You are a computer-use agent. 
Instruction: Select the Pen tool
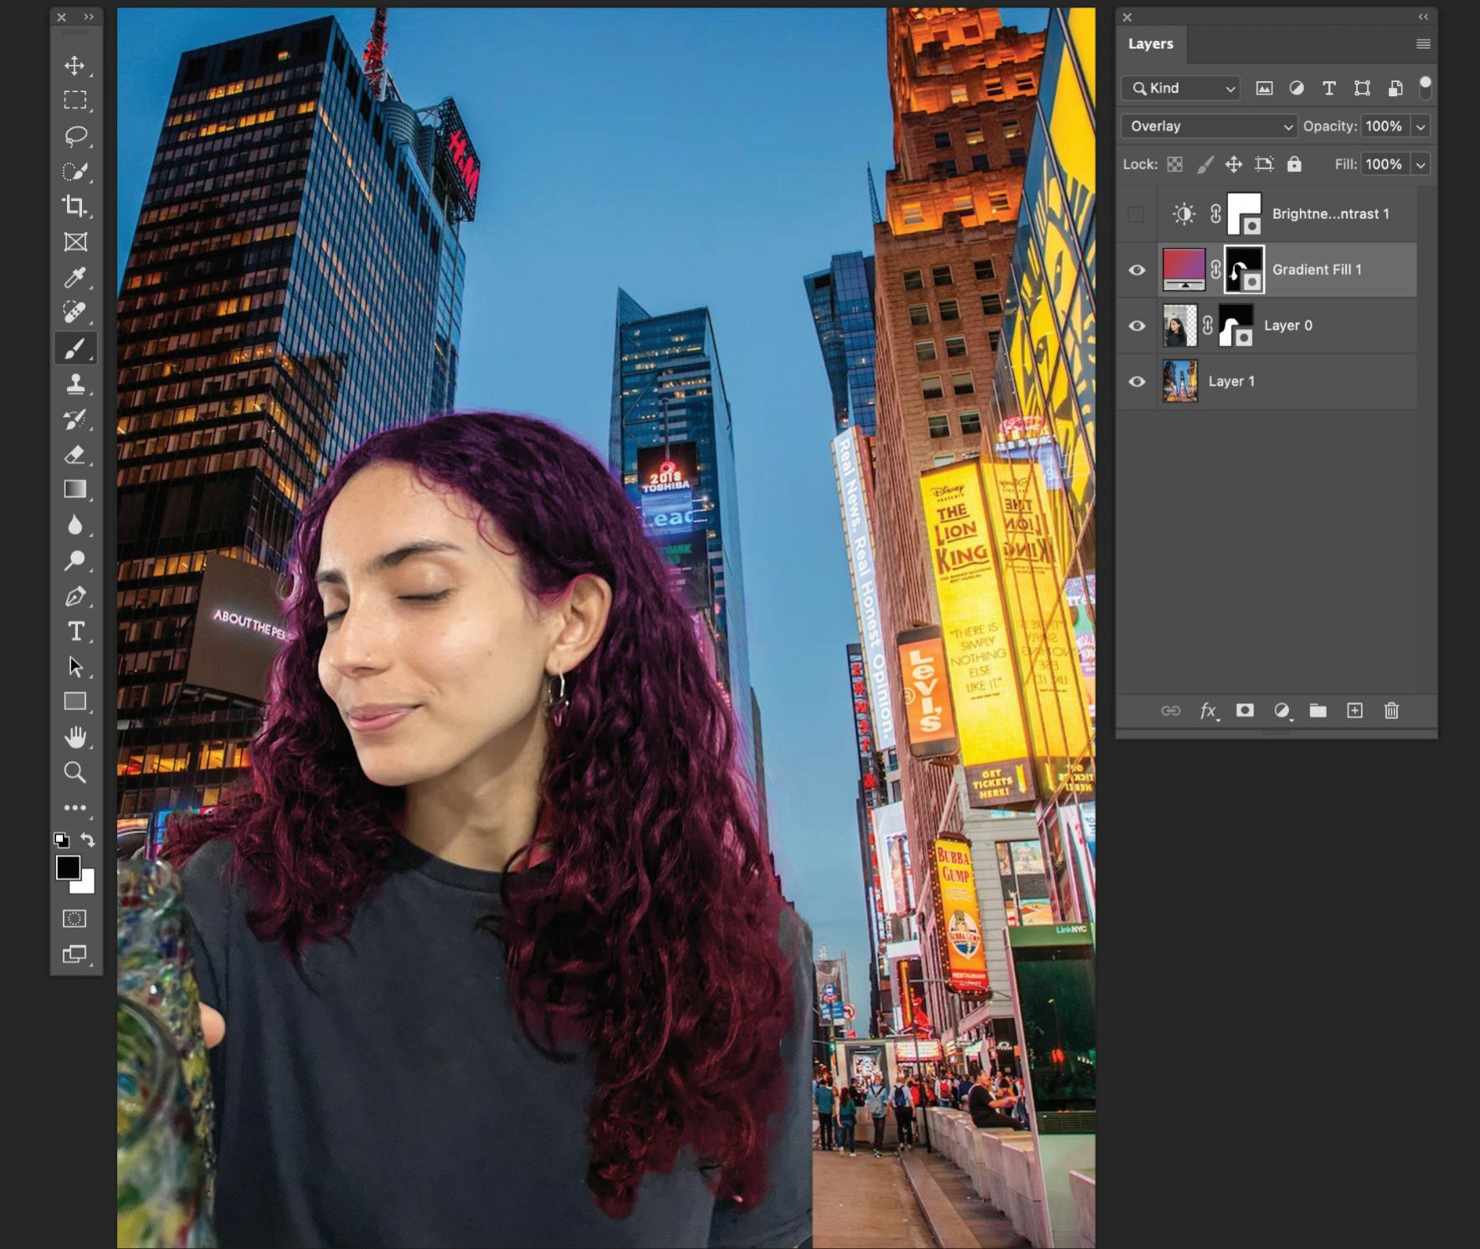(x=75, y=596)
